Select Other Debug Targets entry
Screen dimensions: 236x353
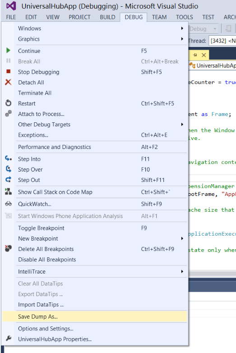(x=95, y=125)
